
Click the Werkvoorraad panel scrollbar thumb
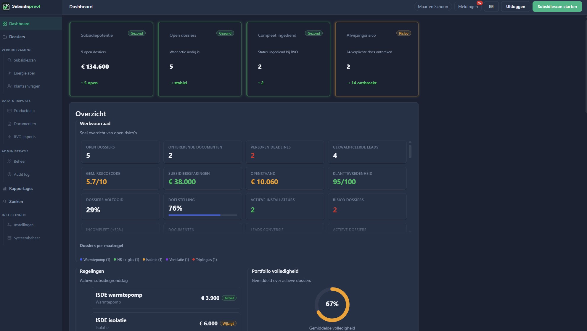click(410, 151)
